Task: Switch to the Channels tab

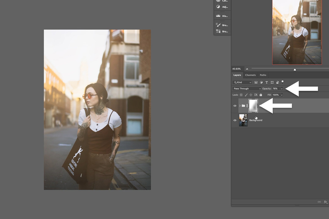Action: coord(250,75)
